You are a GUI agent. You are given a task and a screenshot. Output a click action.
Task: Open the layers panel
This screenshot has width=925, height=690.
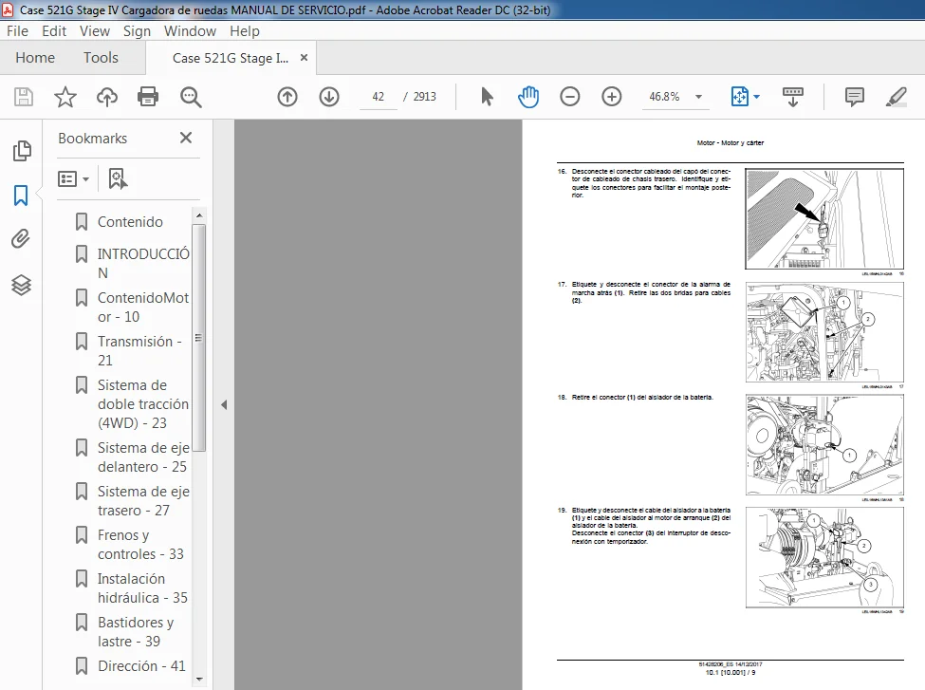(x=21, y=285)
